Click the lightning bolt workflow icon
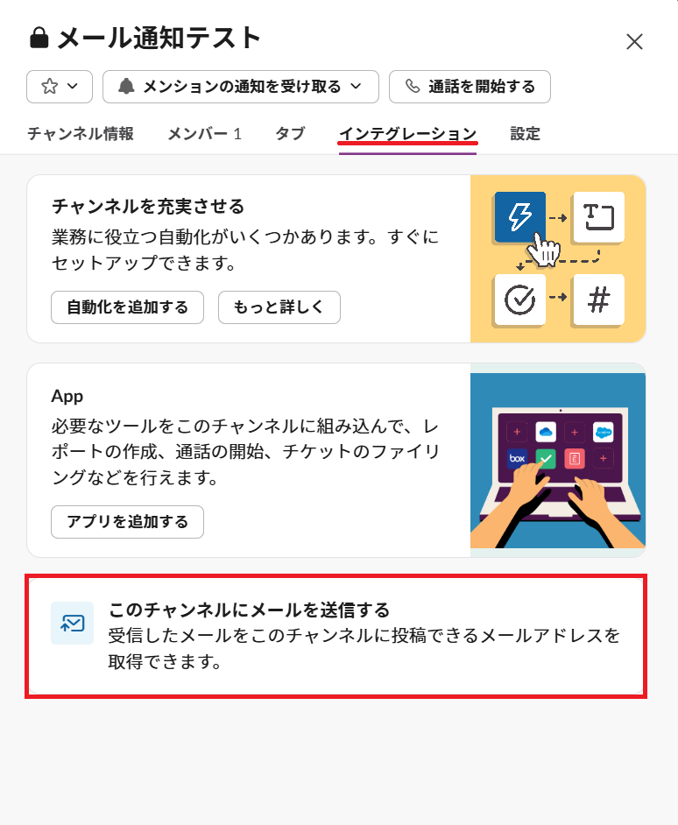Screen dimensions: 678x825 click(x=520, y=217)
